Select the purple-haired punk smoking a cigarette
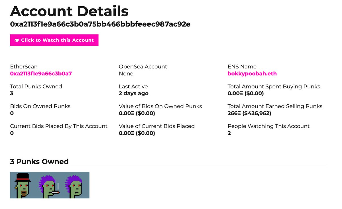Viewport: 342px width, 209px height. pyautogui.click(x=50, y=185)
